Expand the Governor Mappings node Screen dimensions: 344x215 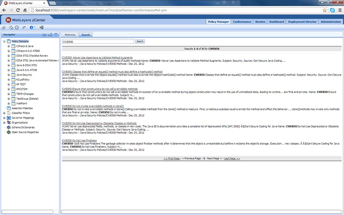4,118
